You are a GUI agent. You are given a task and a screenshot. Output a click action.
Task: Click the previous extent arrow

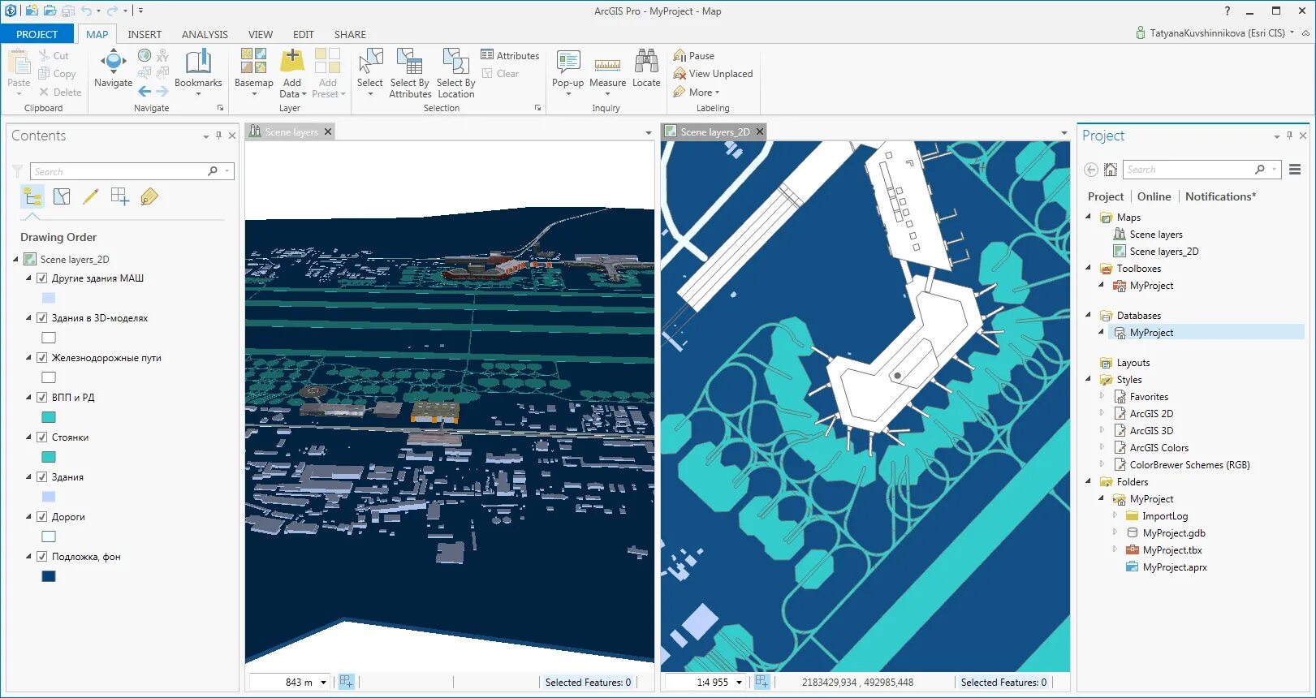point(145,92)
